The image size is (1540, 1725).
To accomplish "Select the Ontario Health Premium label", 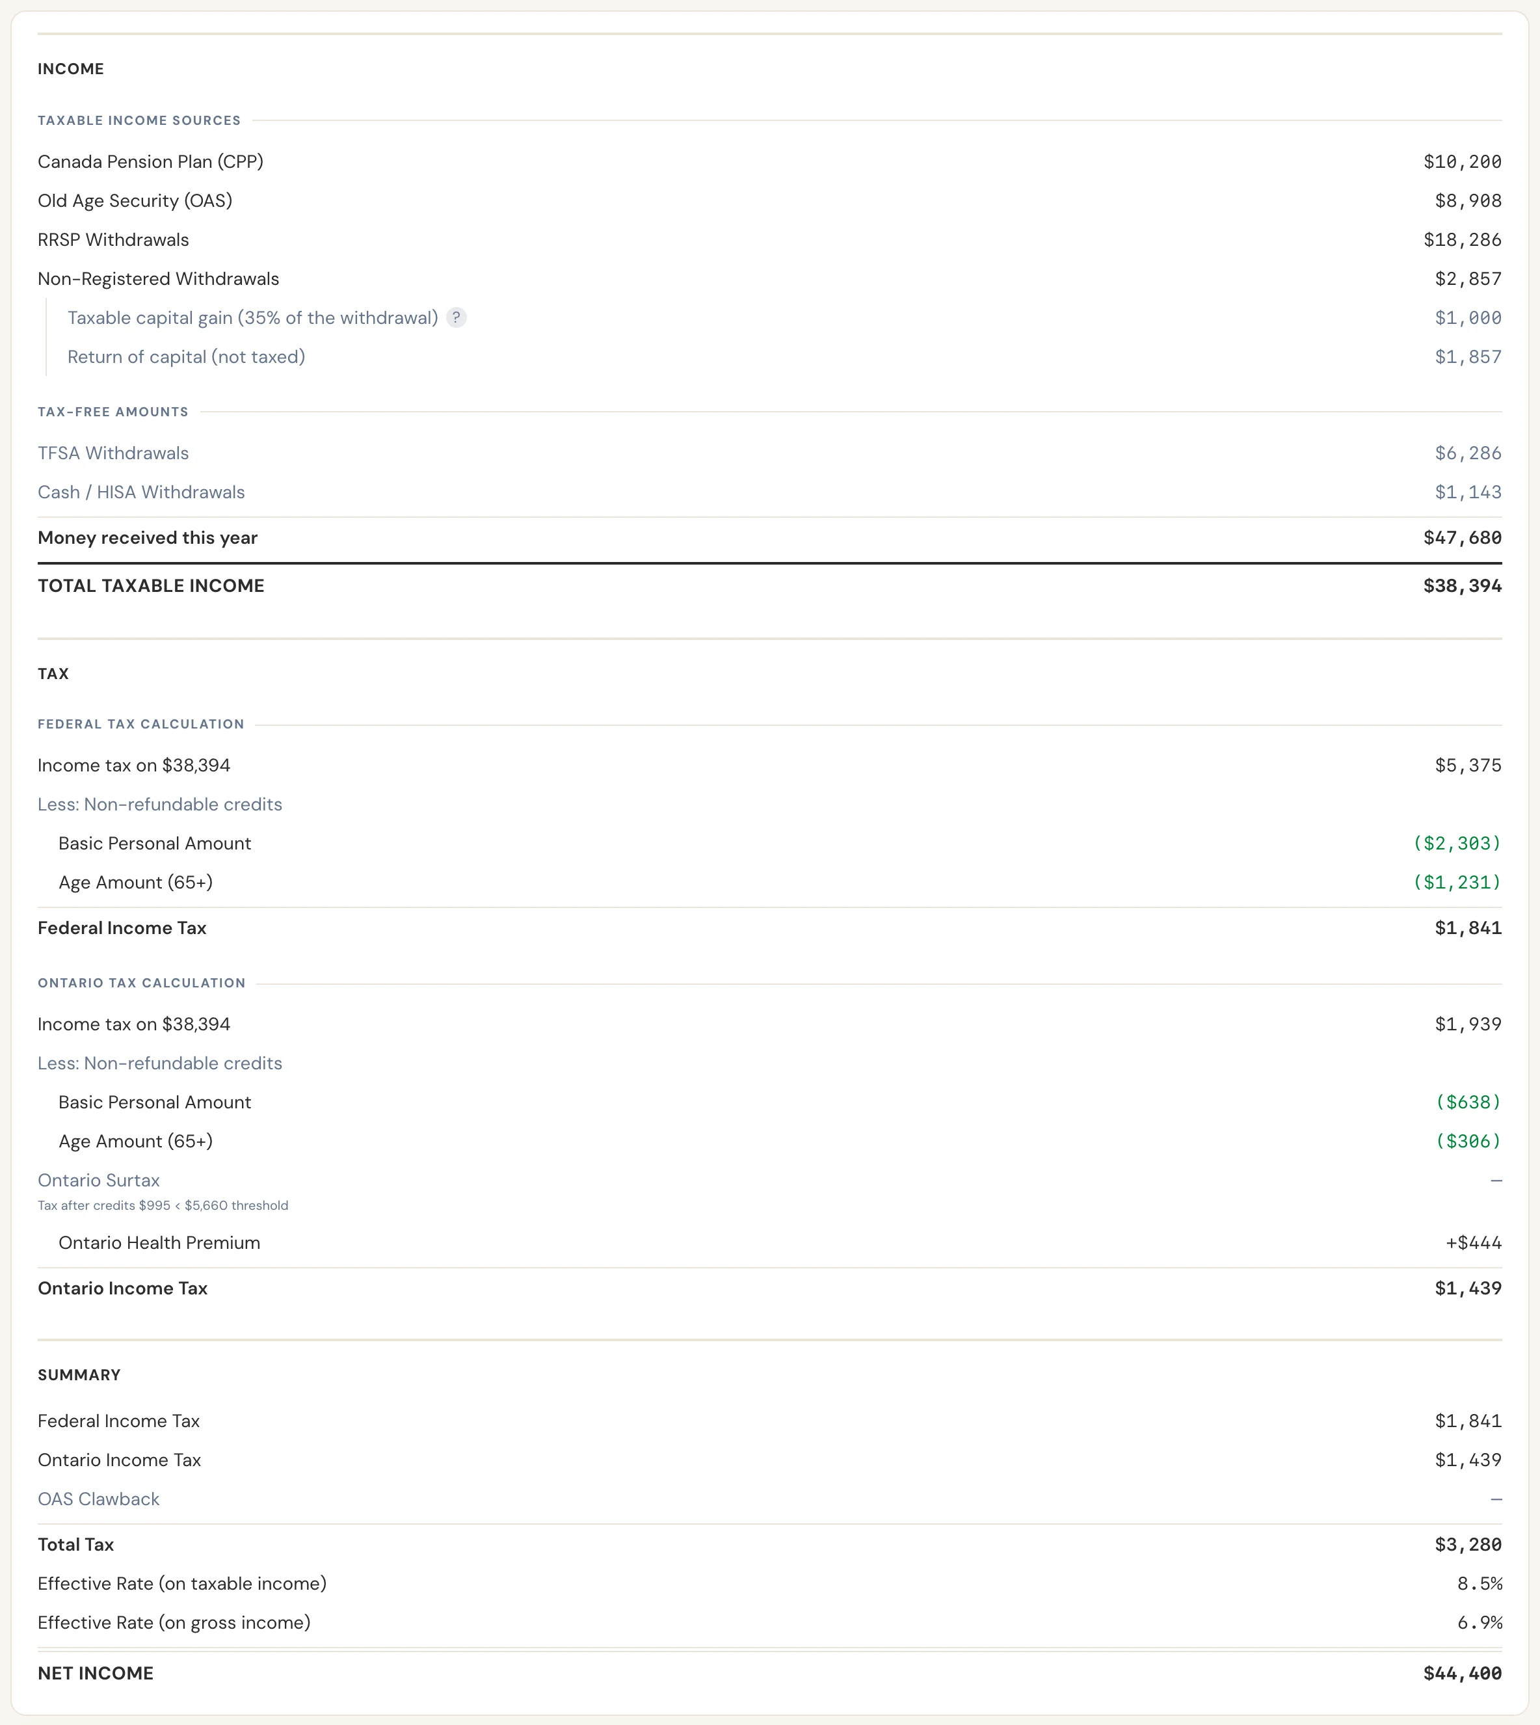I will click(x=159, y=1242).
